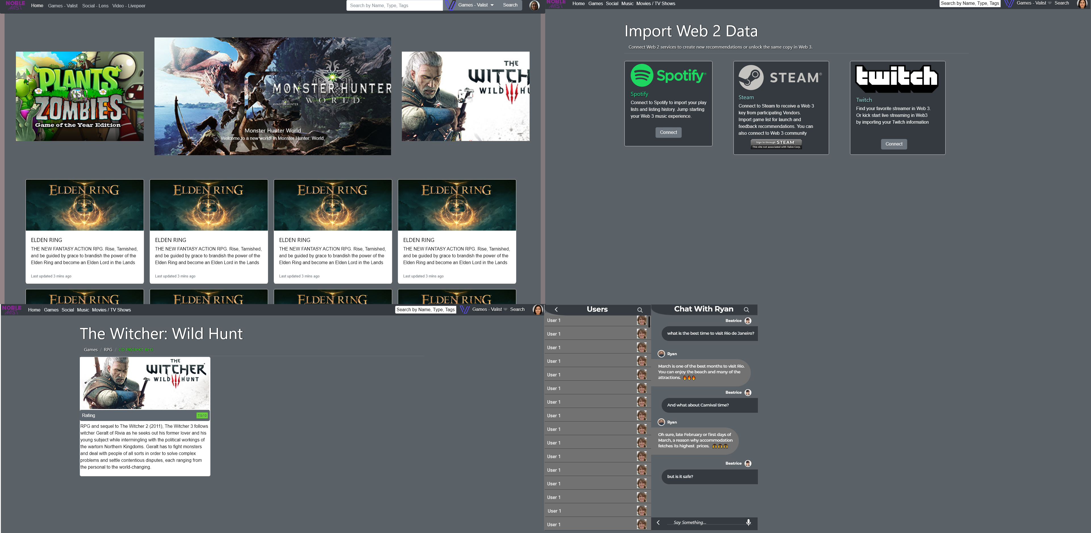Tap the microphone icon in the chat input bar

click(748, 523)
